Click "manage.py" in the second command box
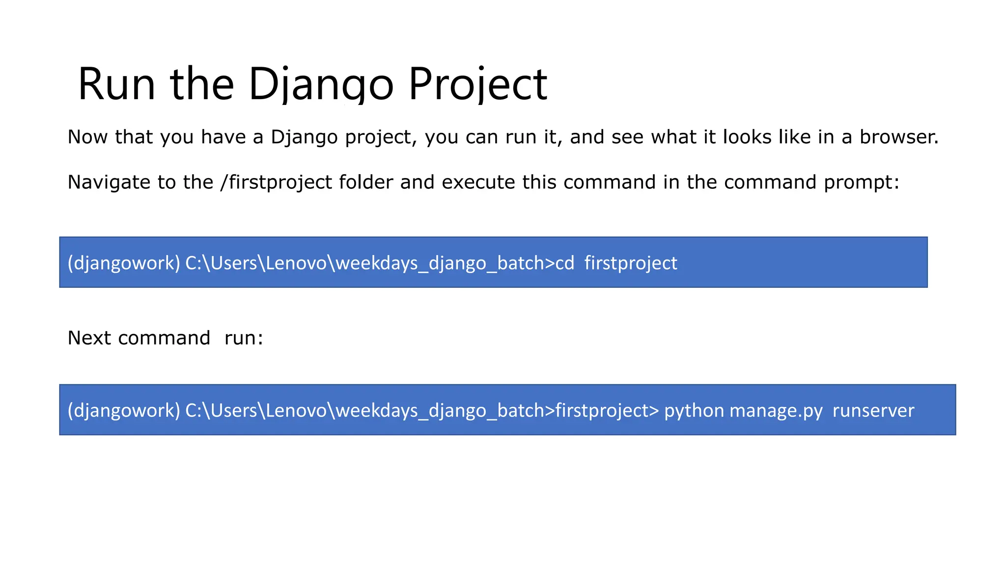1006x565 pixels. (776, 411)
